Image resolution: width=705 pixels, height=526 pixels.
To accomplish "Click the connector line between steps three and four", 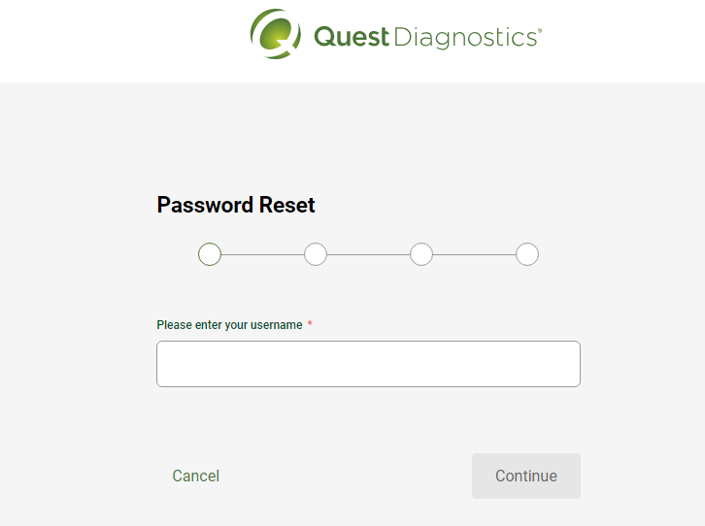I will [x=474, y=254].
